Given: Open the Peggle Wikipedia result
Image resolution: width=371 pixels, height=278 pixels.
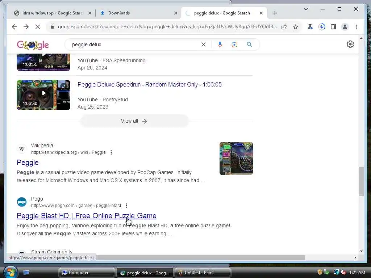Looking at the screenshot, I should point(28,163).
